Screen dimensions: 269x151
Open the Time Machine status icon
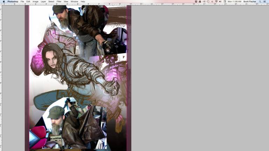tap(208, 1)
